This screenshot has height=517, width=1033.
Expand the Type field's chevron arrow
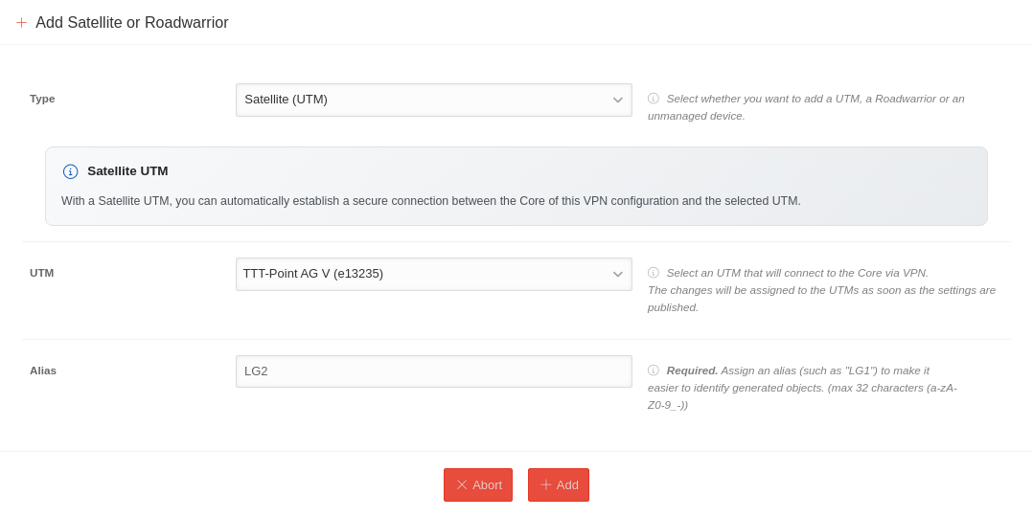pos(618,100)
